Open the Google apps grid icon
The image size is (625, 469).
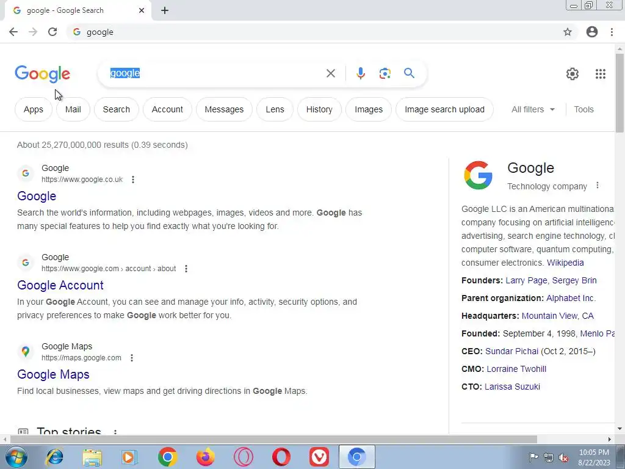601,74
